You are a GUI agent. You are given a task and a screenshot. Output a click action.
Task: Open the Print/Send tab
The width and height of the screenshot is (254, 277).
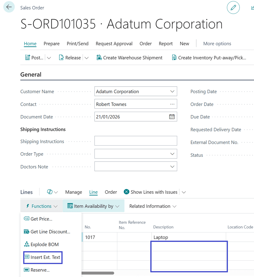[77, 44]
